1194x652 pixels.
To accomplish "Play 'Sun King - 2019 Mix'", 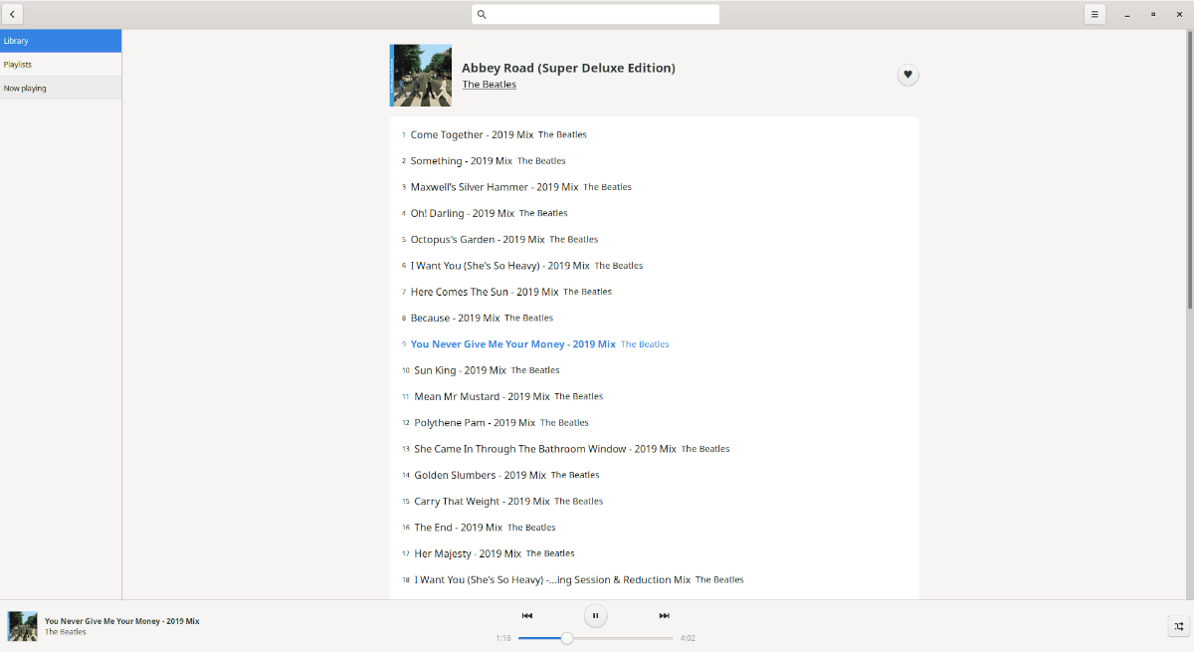I will [x=654, y=370].
